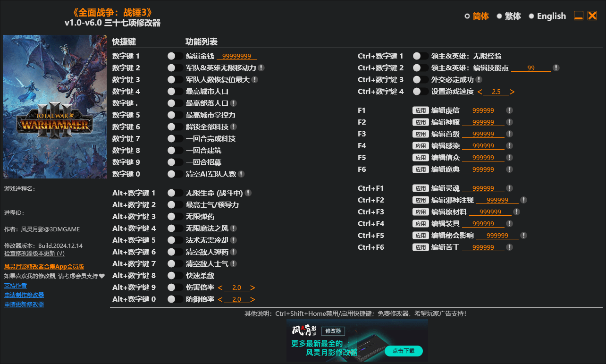Image resolution: width=606 pixels, height=364 pixels.
Task: Increase 伤害倍率 with right arrow
Action: (x=252, y=288)
